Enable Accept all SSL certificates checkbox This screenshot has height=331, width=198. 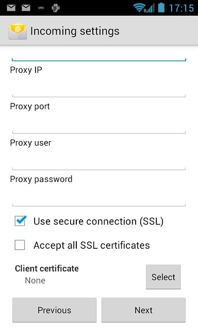point(20,245)
